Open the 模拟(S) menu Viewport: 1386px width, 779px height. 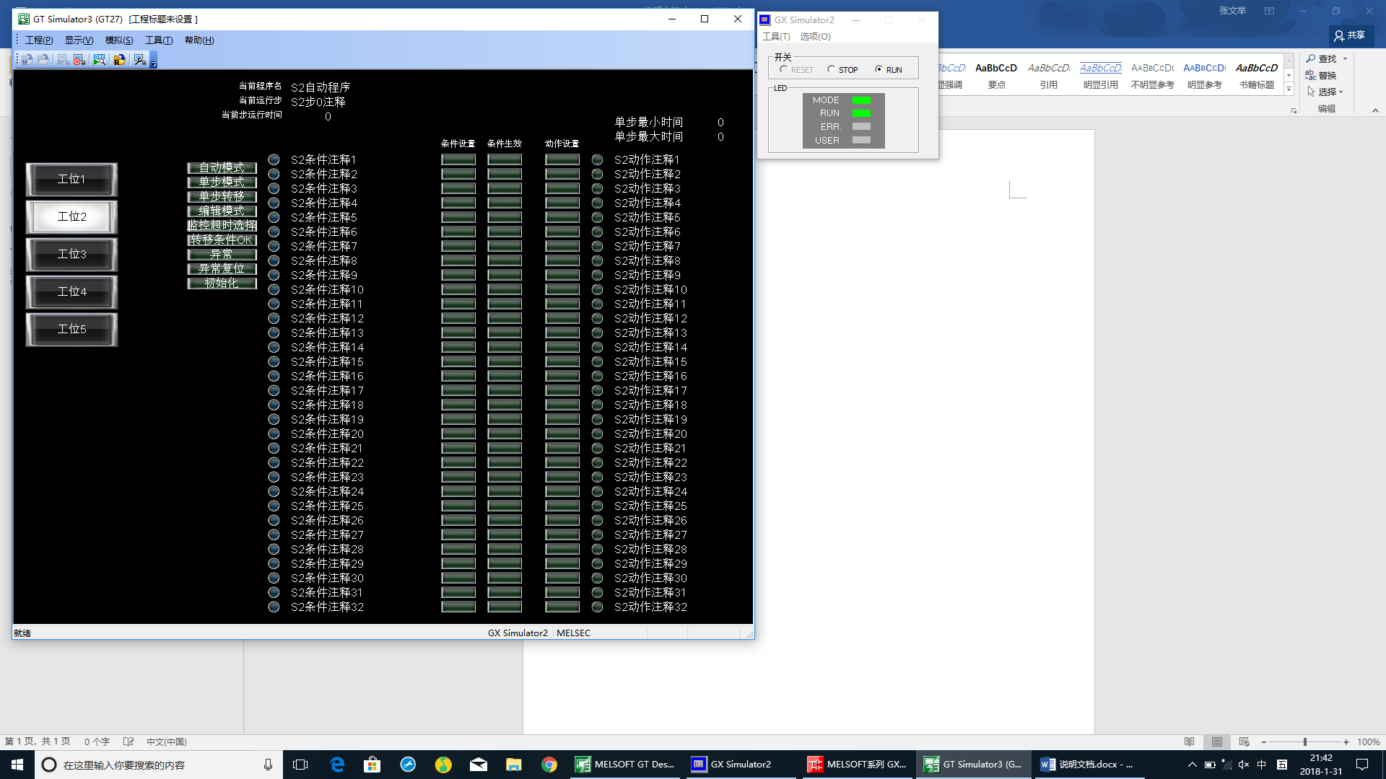pos(118,40)
